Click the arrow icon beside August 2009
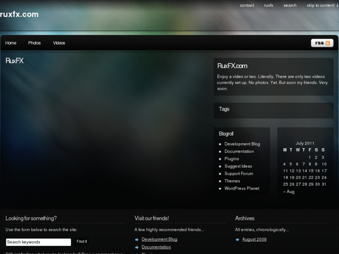This screenshot has height=254, width=339. click(237, 240)
